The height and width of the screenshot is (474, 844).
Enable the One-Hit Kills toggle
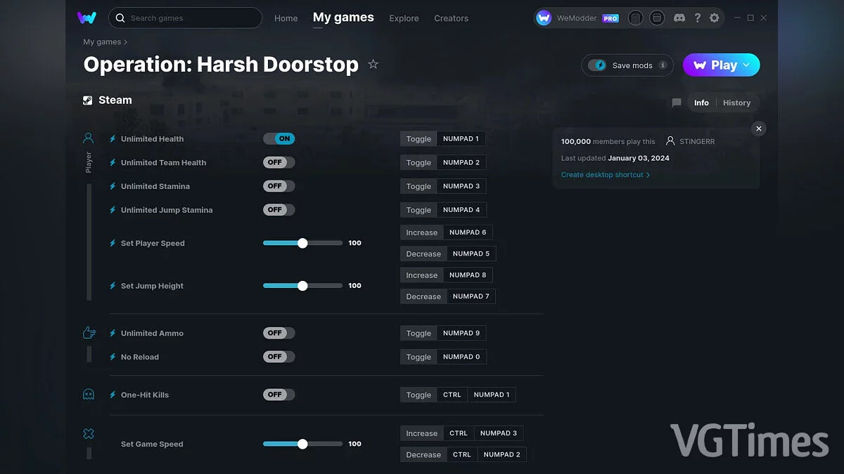point(279,394)
